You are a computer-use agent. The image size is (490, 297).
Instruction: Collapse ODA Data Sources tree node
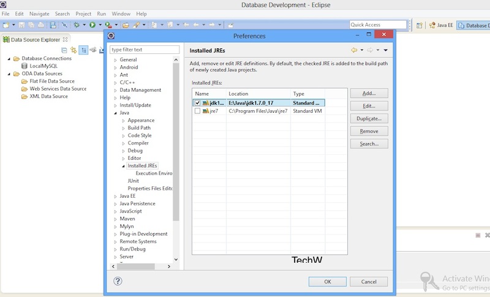tap(9, 74)
